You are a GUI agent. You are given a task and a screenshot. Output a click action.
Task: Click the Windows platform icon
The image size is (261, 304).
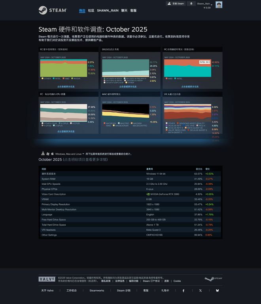coord(48,154)
